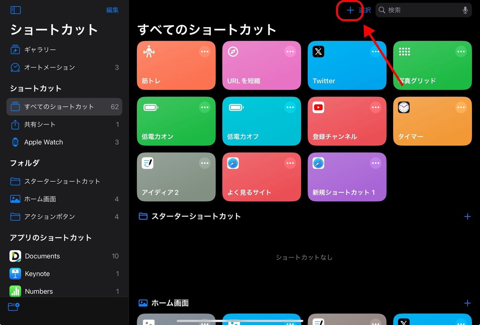Open the スターターショートカット folder in sidebar

click(x=64, y=181)
